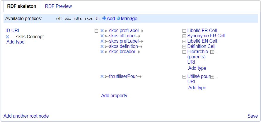Click the Add property link
Image resolution: width=261 pixels, height=122 pixels.
click(114, 95)
